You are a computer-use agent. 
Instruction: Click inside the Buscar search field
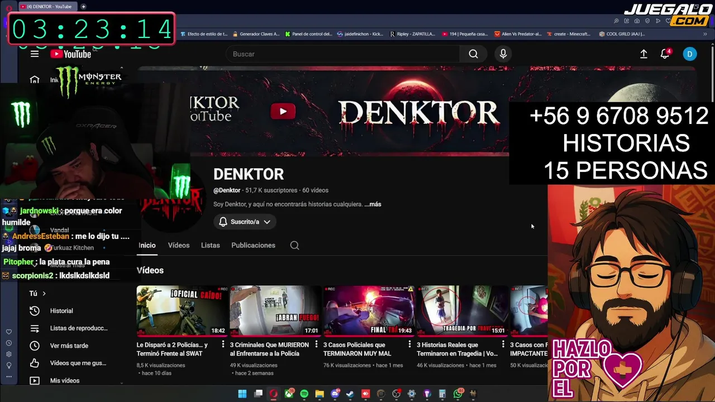(x=343, y=54)
